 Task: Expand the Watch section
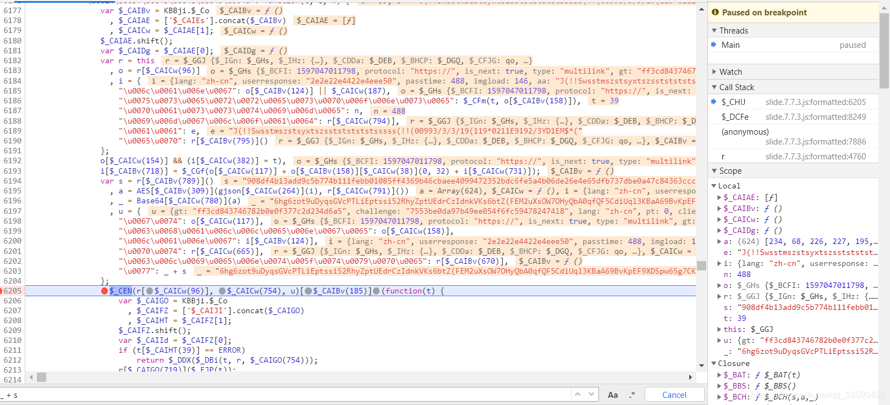click(715, 71)
